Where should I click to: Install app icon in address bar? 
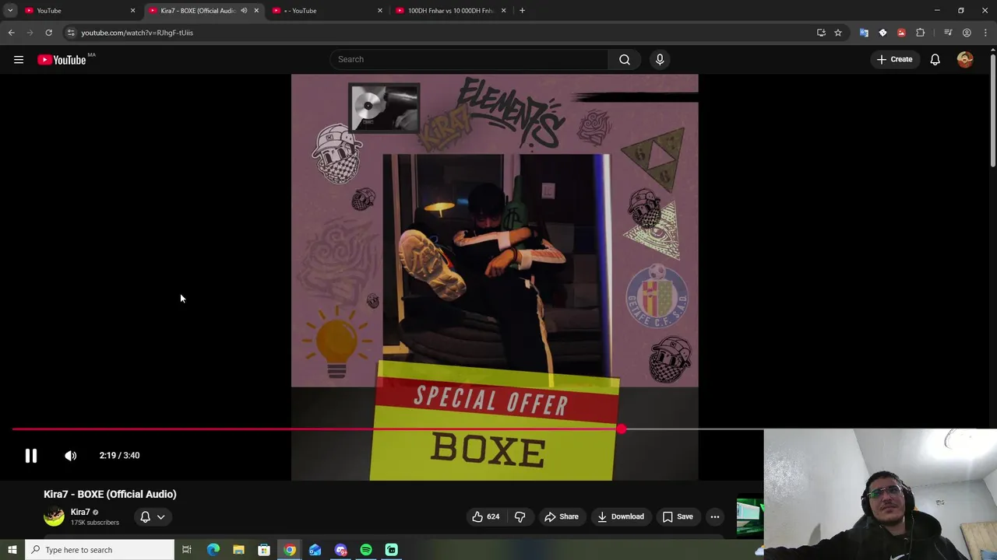coord(821,33)
